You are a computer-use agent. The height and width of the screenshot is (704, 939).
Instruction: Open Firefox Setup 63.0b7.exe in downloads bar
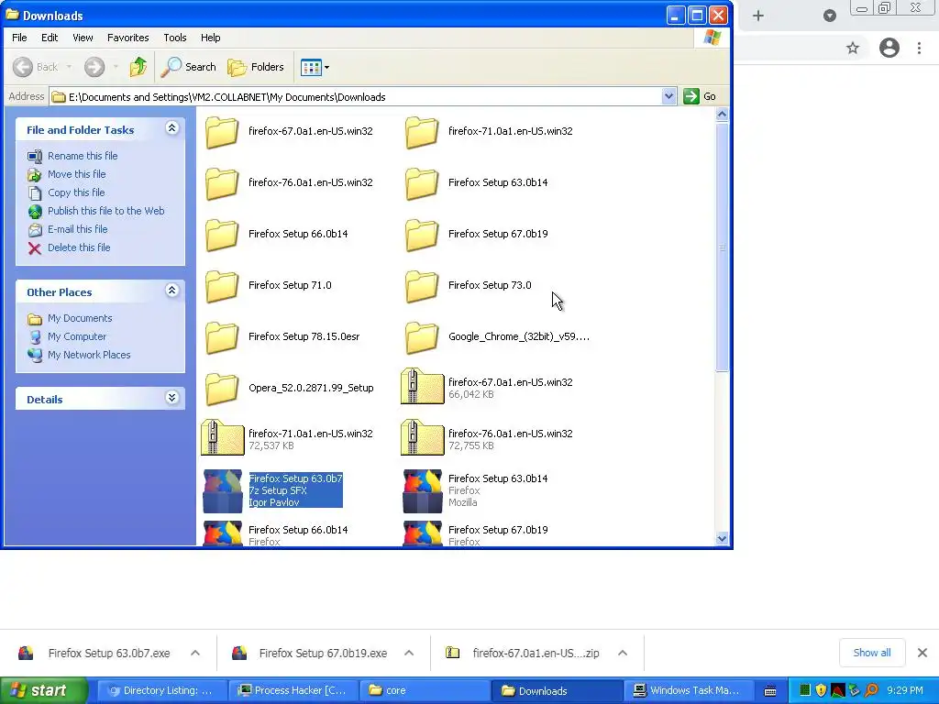[95, 653]
